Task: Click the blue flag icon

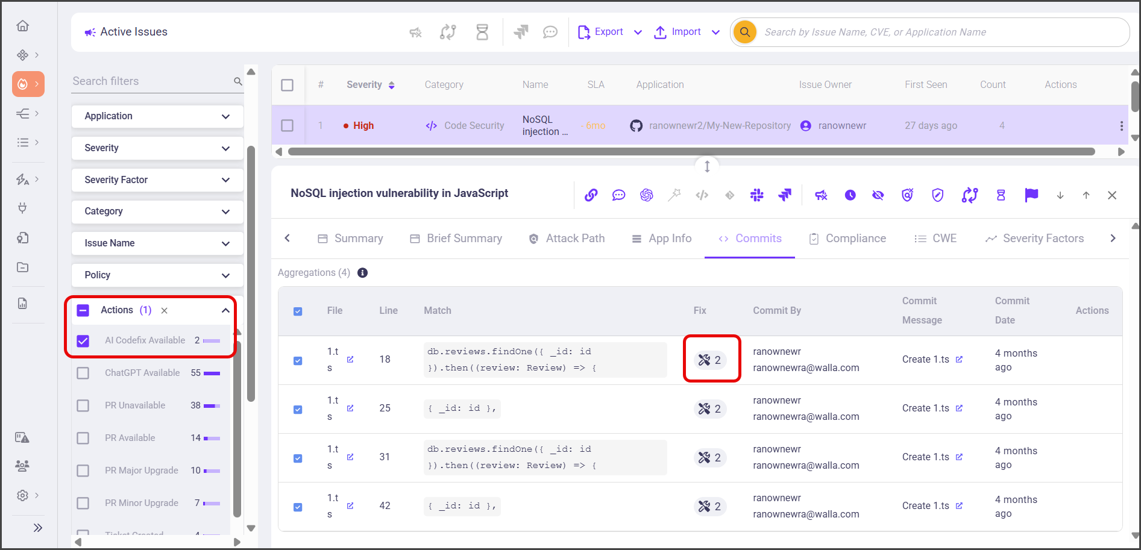Action: coord(1031,195)
